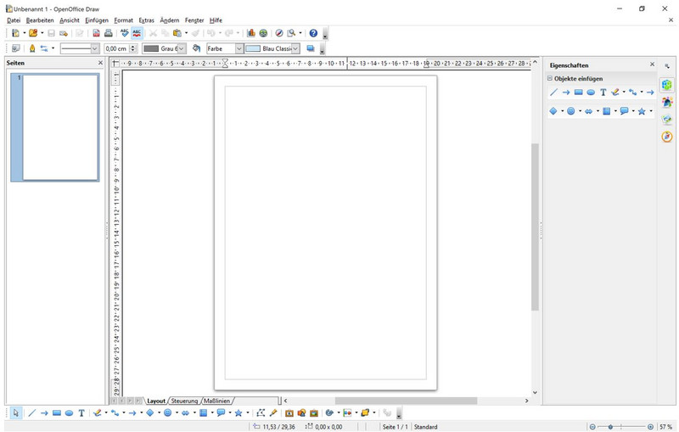Image resolution: width=679 pixels, height=432 pixels.
Task: Open the Einfügen menu
Action: (x=96, y=20)
